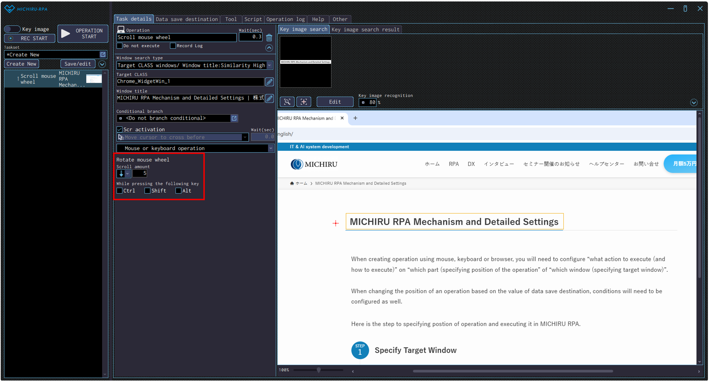Open the Taskset external link icon
The height and width of the screenshot is (382, 709).
[103, 55]
